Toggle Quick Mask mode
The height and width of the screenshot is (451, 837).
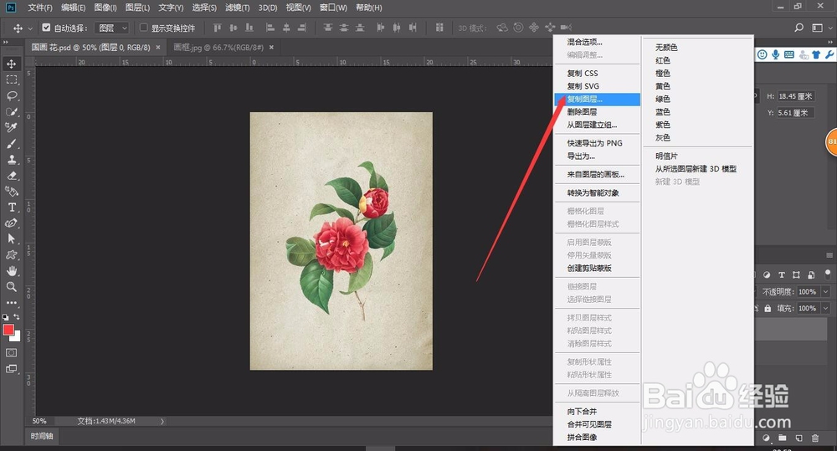11,353
